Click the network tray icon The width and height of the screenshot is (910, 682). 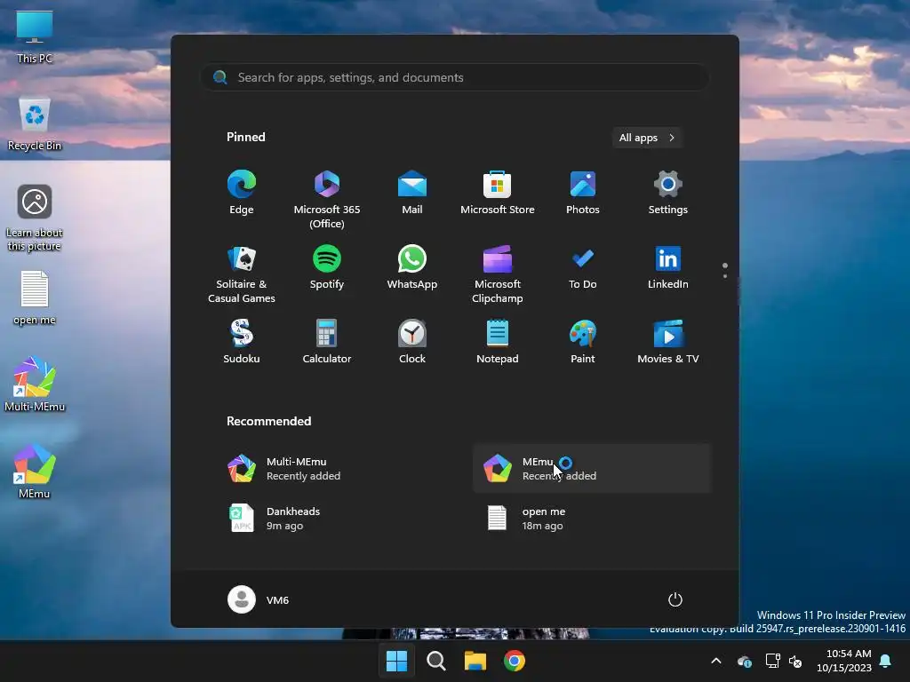(x=772, y=661)
